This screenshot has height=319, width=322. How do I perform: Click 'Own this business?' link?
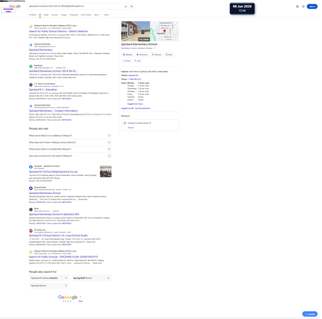(x=143, y=108)
